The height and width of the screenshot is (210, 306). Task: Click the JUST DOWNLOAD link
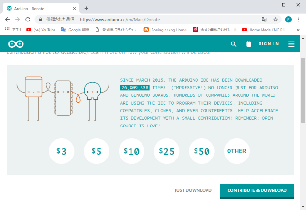(x=193, y=190)
